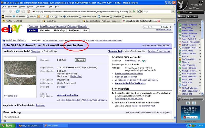Expand Micha - B46 contact options
Viewport: 205px width, 128px height.
click(x=200, y=79)
